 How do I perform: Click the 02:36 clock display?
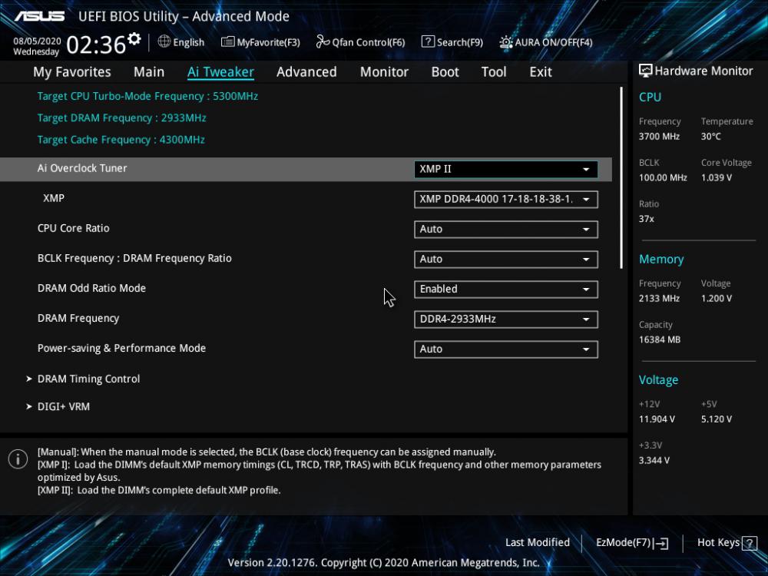[96, 45]
